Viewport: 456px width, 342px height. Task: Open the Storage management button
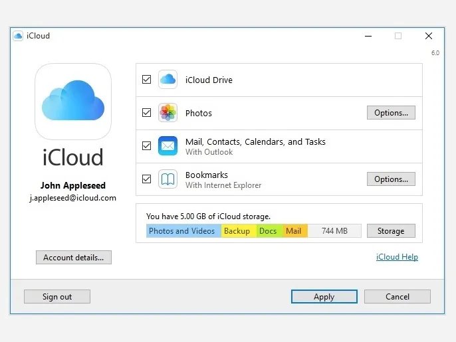(x=391, y=230)
